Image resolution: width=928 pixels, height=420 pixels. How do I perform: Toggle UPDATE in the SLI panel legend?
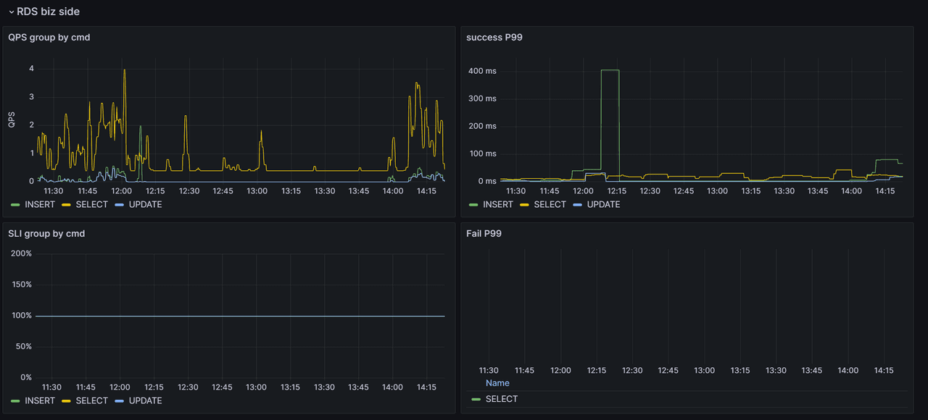[145, 400]
